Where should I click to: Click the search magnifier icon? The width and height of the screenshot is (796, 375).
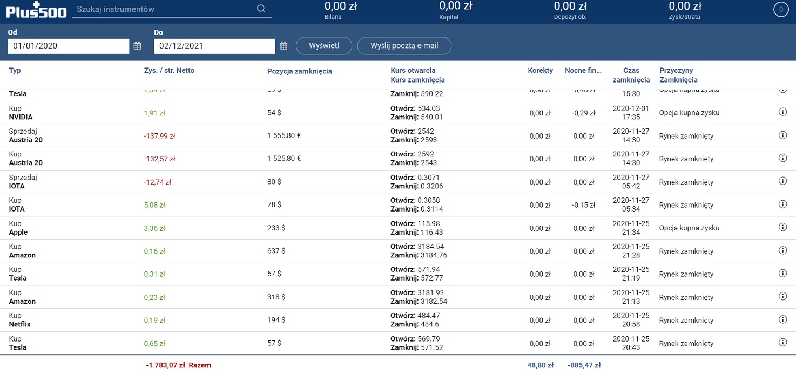coord(261,9)
